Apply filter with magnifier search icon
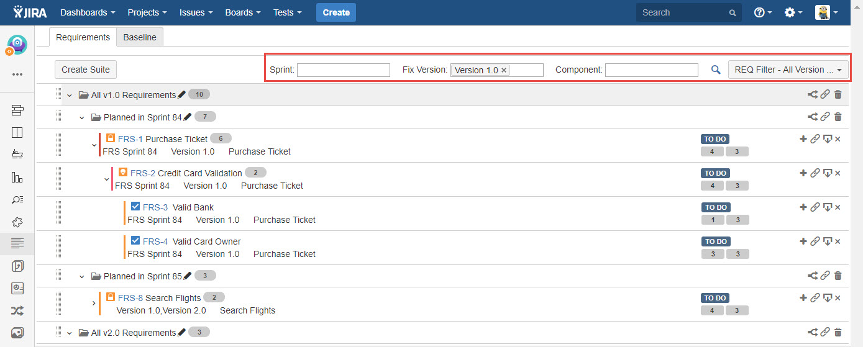The width and height of the screenshot is (863, 347). click(x=716, y=70)
